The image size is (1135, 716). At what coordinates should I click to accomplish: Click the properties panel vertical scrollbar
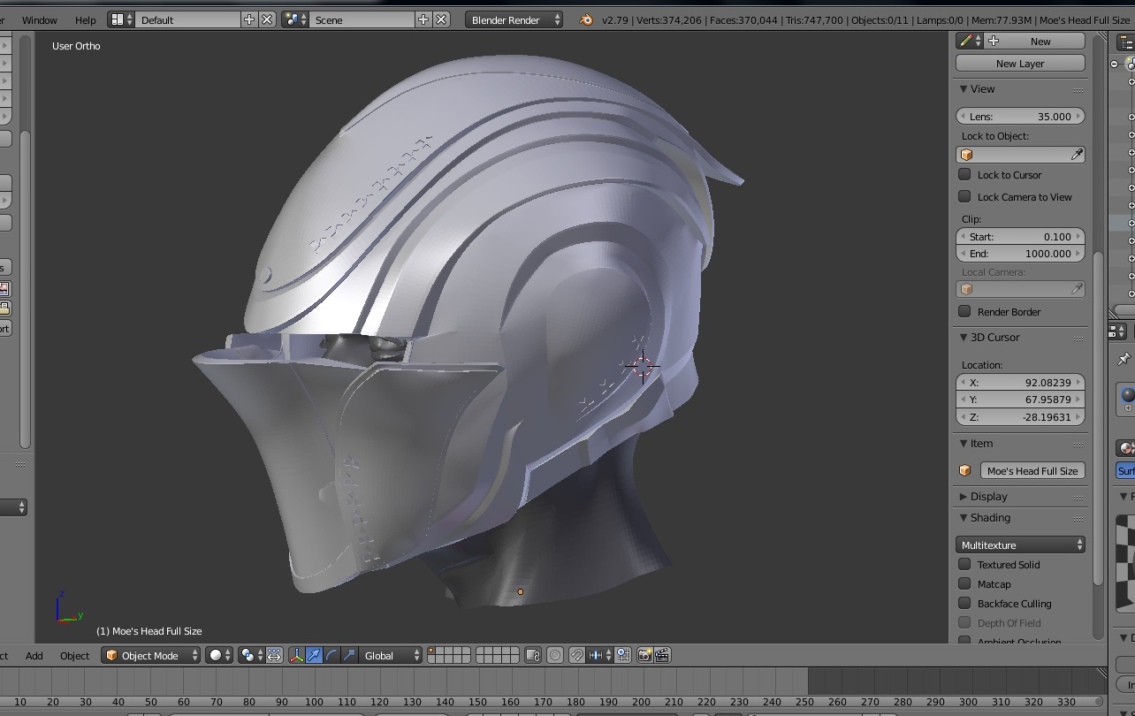pos(1099,420)
